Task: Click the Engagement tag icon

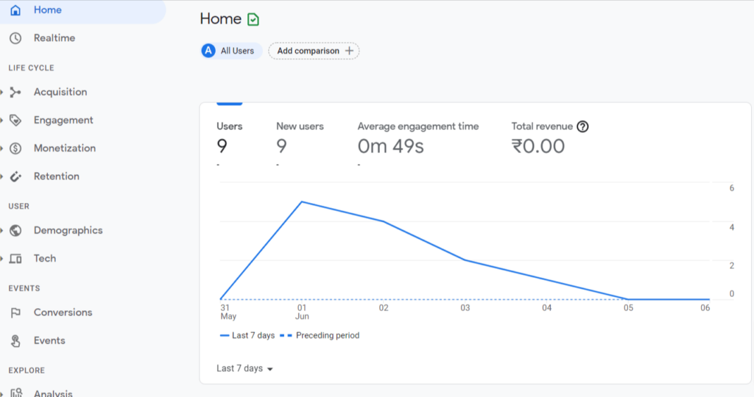Action: coord(15,120)
